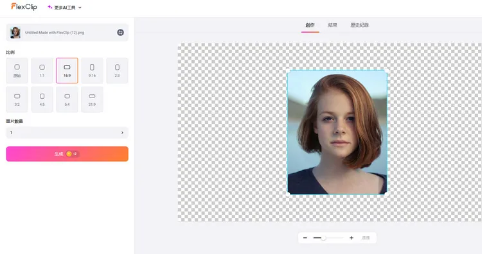The image size is (482, 254).
Task: Switch to the 創作 tab
Action: coord(310,25)
